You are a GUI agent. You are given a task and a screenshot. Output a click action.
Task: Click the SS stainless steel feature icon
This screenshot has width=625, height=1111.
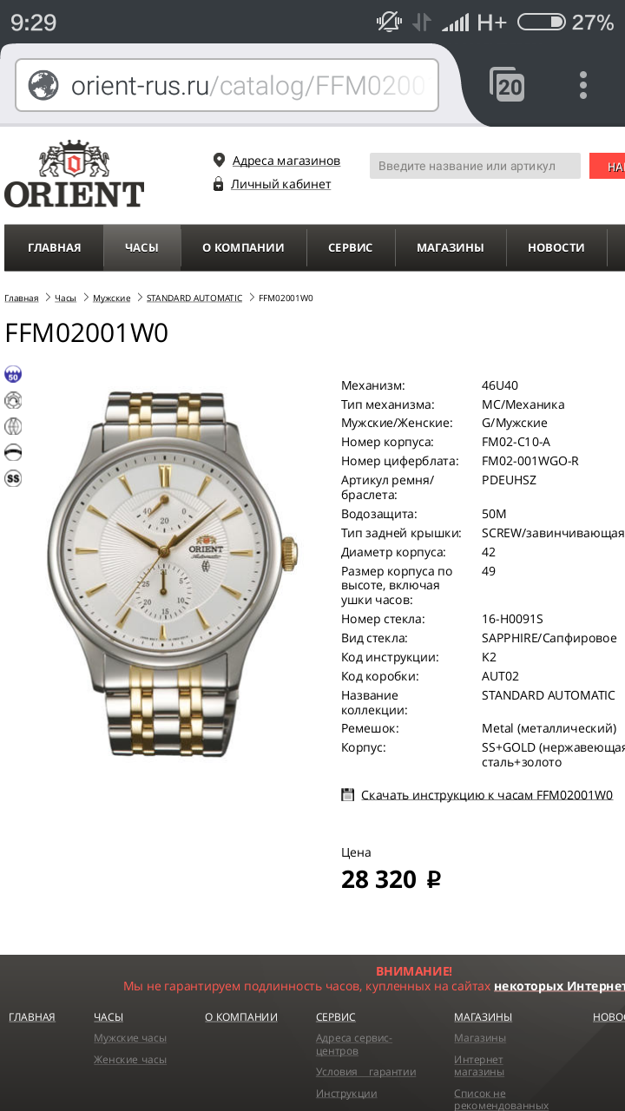tap(13, 478)
